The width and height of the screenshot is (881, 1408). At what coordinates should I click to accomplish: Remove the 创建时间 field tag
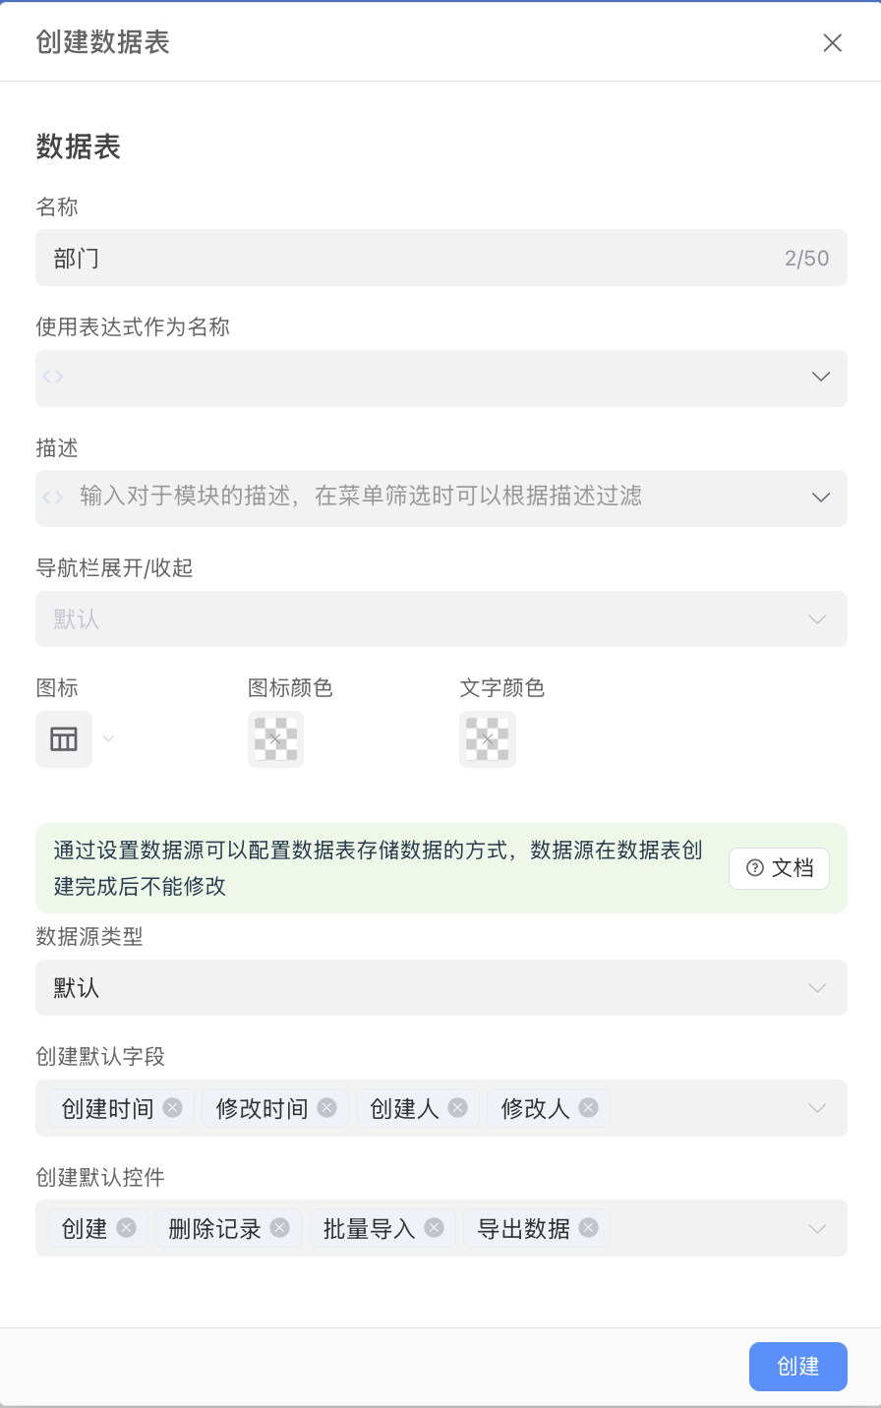pyautogui.click(x=172, y=1107)
